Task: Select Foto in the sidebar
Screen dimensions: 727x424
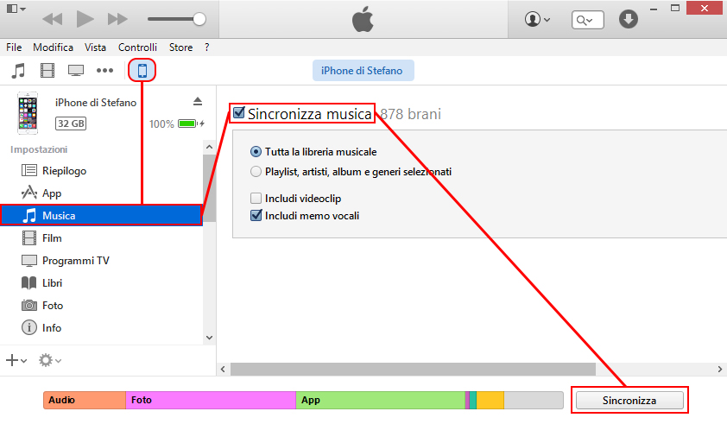Action: pyautogui.click(x=101, y=305)
